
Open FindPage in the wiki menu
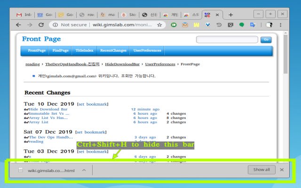[61, 50]
